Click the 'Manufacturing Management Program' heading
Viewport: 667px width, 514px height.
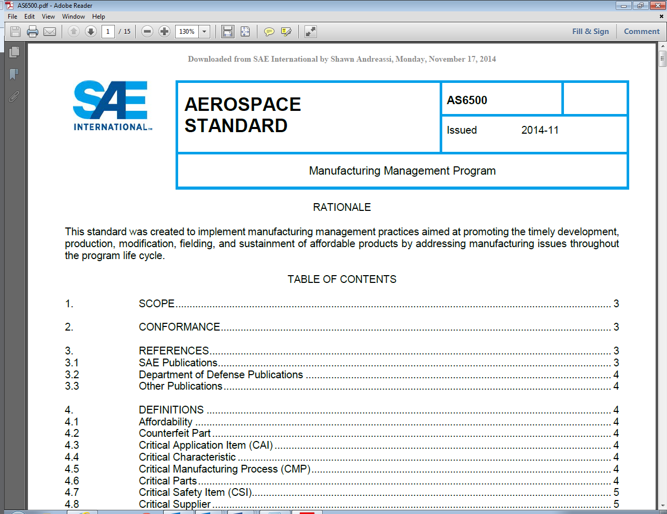[x=402, y=171]
